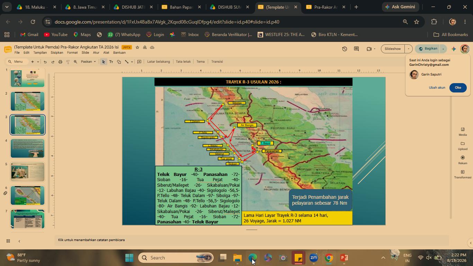Click the print icon in toolbar
Image resolution: width=473 pixels, height=266 pixels.
click(60, 62)
